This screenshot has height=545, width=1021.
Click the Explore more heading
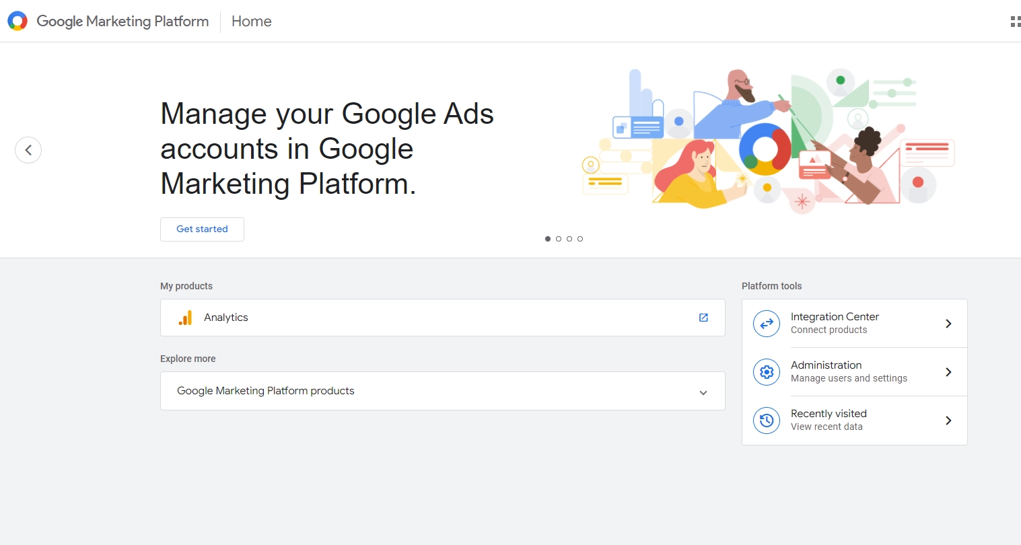188,359
